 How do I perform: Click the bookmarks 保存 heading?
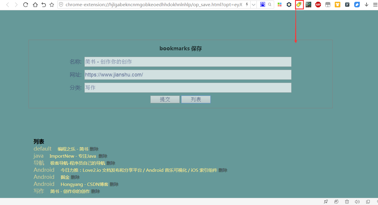(181, 49)
